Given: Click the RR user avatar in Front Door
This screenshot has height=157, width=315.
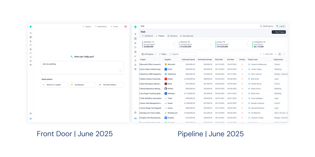Looking at the screenshot, I should pos(126,27).
